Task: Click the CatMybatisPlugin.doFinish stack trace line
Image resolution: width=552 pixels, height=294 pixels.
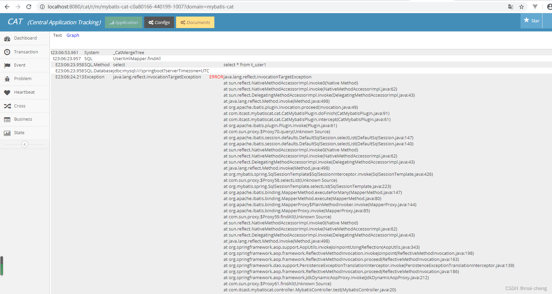Action: 306,113
